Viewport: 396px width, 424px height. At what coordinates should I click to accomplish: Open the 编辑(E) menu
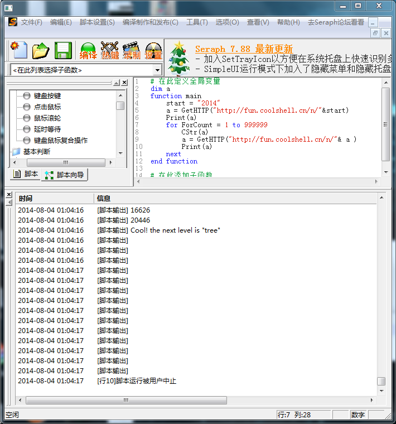pos(61,22)
